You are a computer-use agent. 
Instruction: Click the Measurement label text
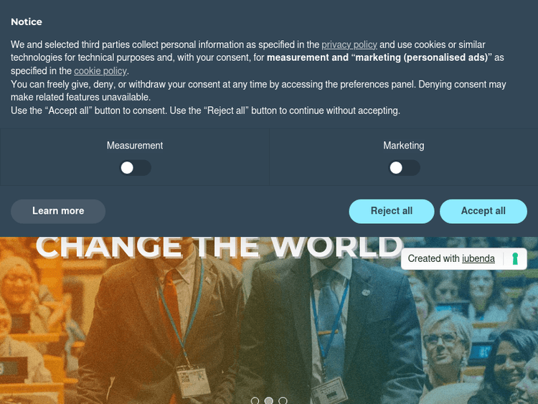point(135,146)
